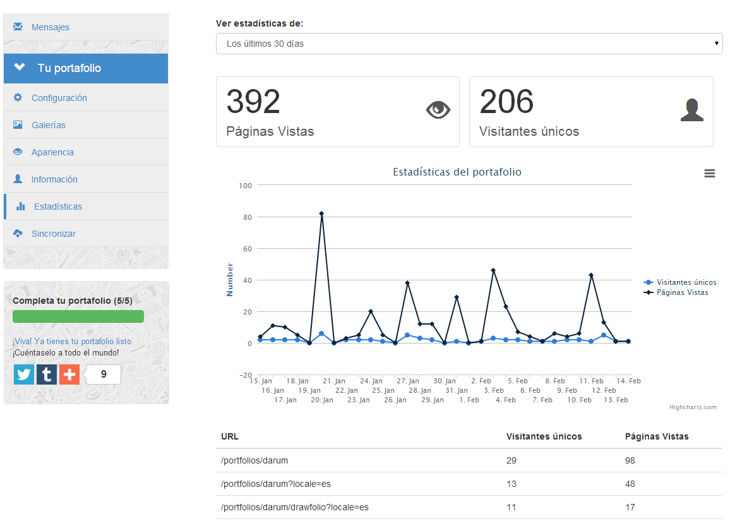Click the Tumblr share icon
This screenshot has width=735, height=521.
coord(47,374)
